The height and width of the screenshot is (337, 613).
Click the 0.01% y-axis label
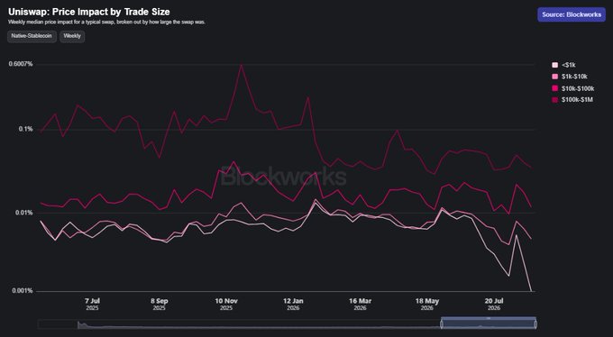[24, 213]
